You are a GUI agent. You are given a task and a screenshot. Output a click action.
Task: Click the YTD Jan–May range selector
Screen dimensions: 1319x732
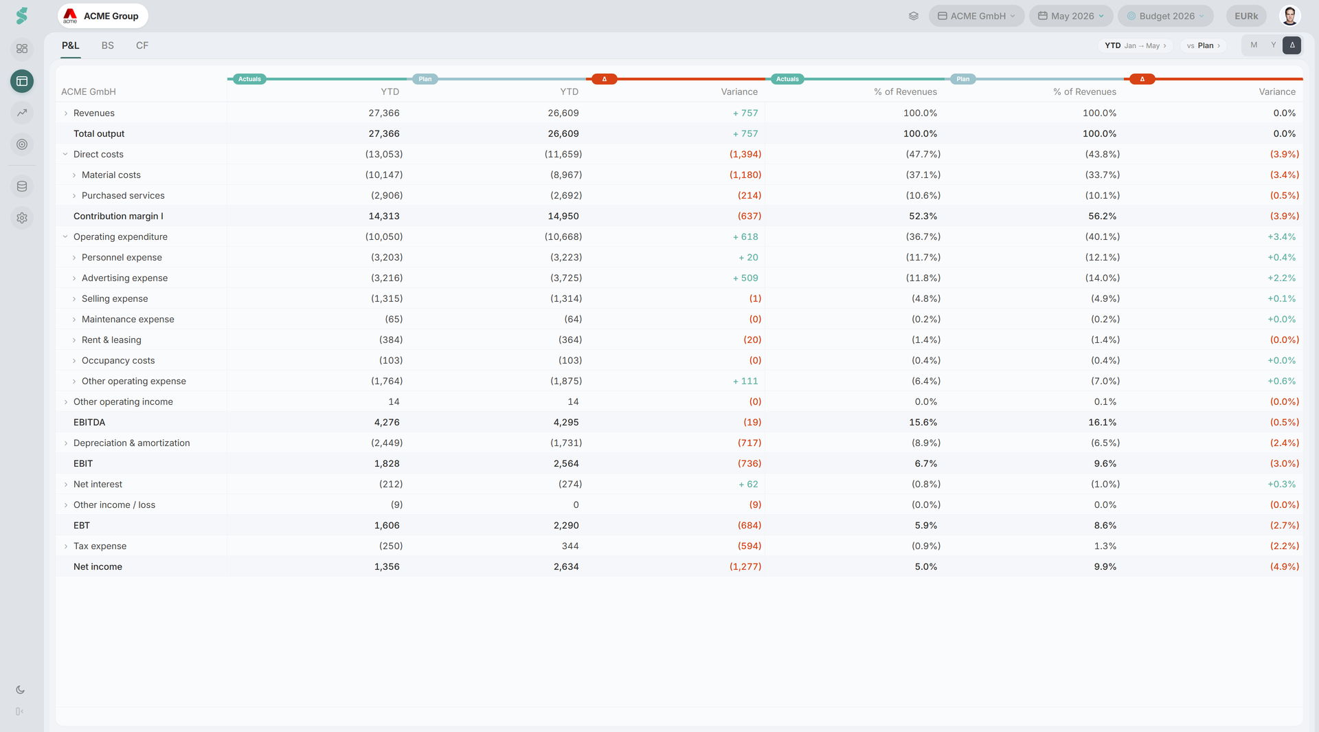1135,45
